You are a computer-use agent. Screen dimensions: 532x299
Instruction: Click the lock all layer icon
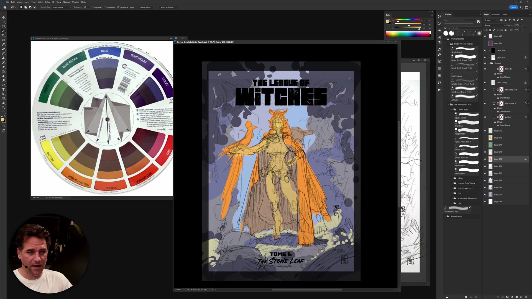505,30
